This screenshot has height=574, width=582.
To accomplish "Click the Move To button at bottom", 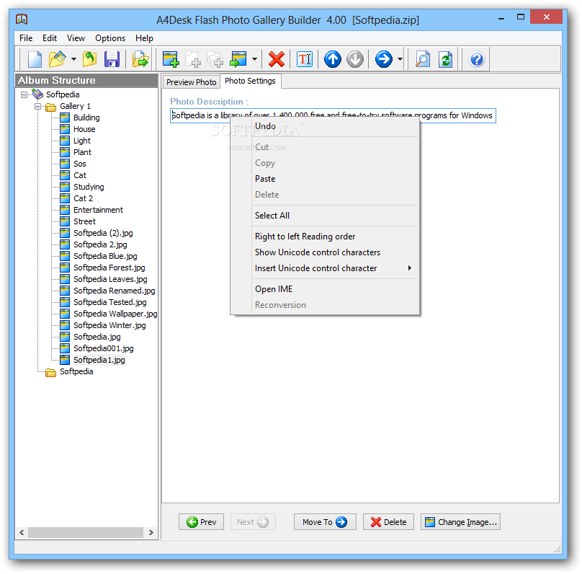I will pos(325,522).
